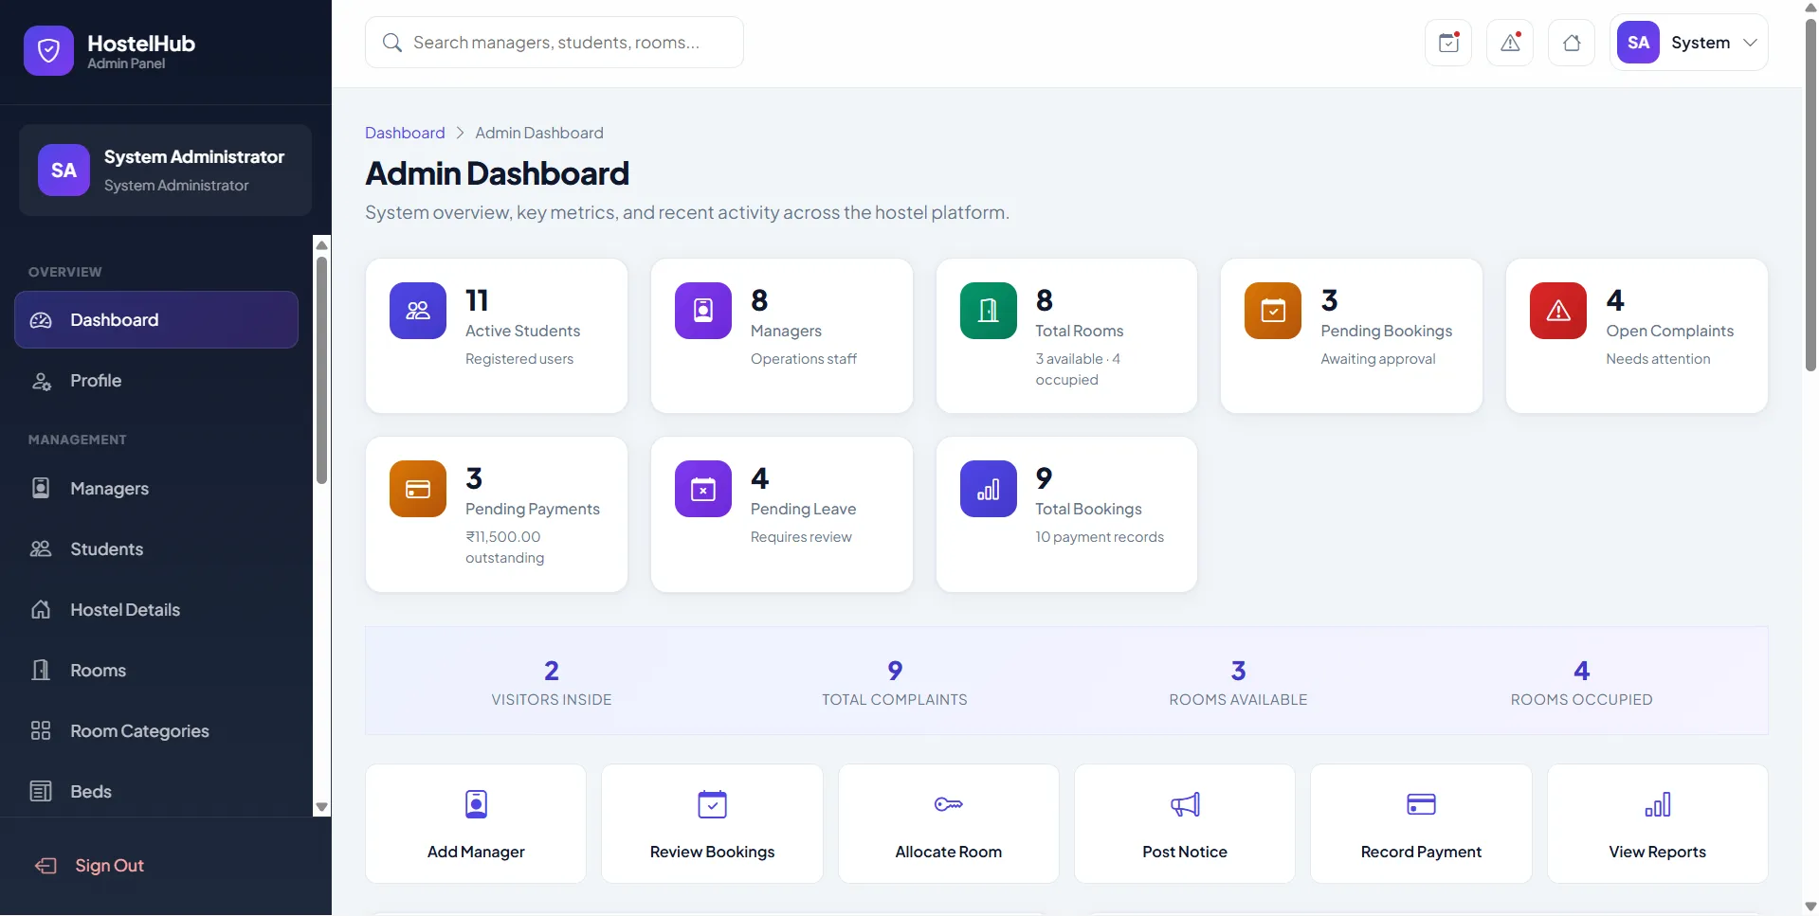
Task: Click the Record Payment card icon
Action: click(x=1421, y=804)
